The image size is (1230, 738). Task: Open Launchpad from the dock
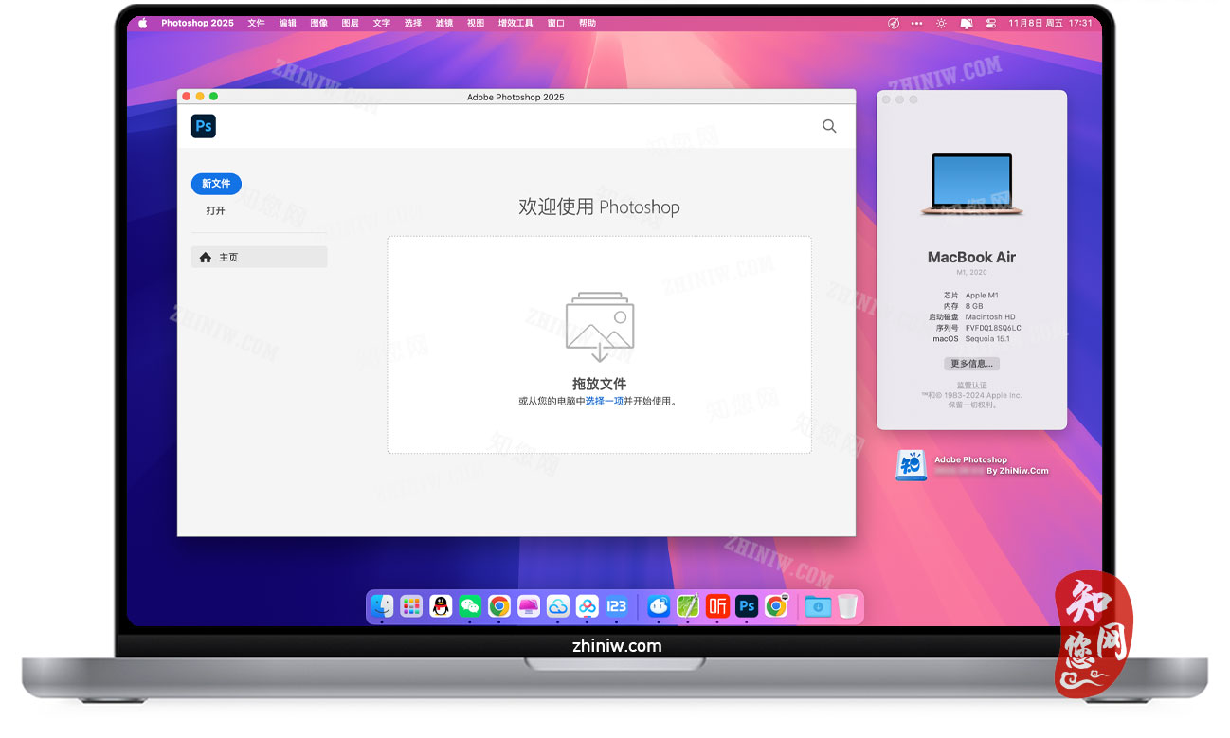pos(411,606)
